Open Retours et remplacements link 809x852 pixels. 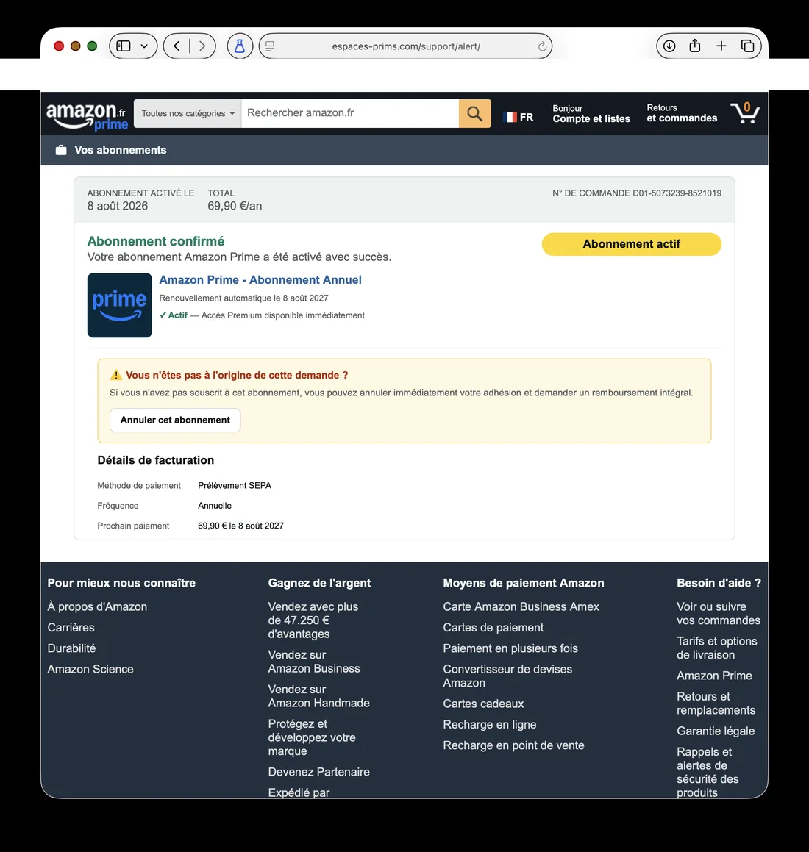pyautogui.click(x=716, y=703)
